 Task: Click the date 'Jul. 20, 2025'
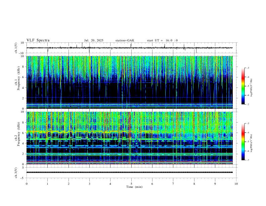(94, 40)
